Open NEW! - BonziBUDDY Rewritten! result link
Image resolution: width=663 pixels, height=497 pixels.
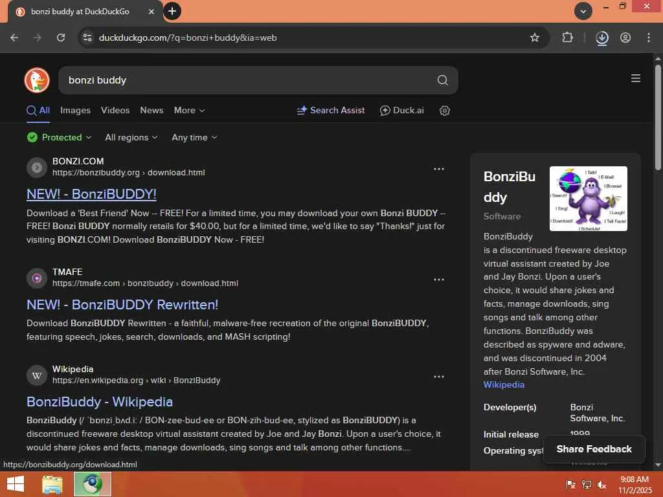(122, 305)
